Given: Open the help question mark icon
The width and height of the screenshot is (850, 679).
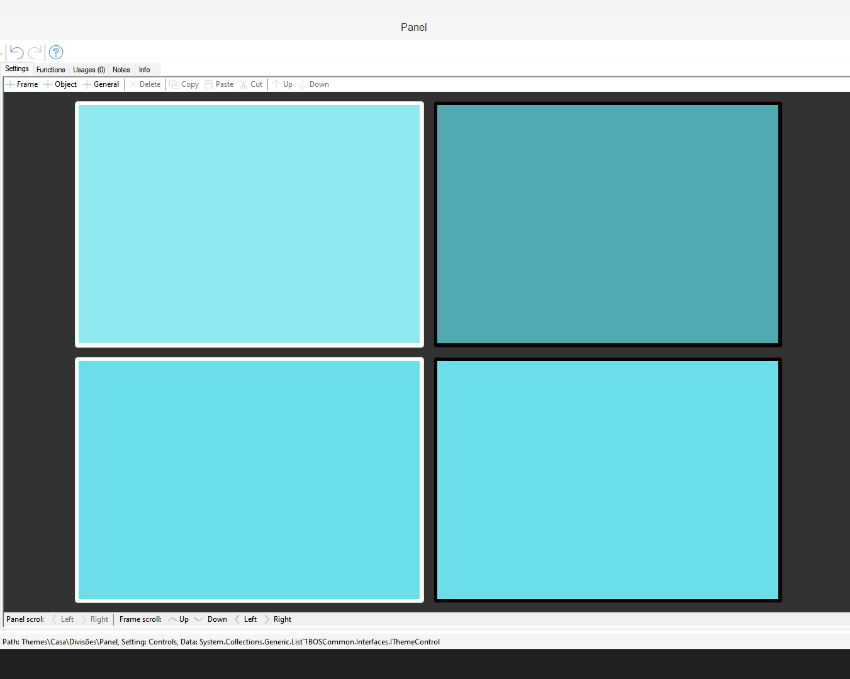Looking at the screenshot, I should 56,52.
